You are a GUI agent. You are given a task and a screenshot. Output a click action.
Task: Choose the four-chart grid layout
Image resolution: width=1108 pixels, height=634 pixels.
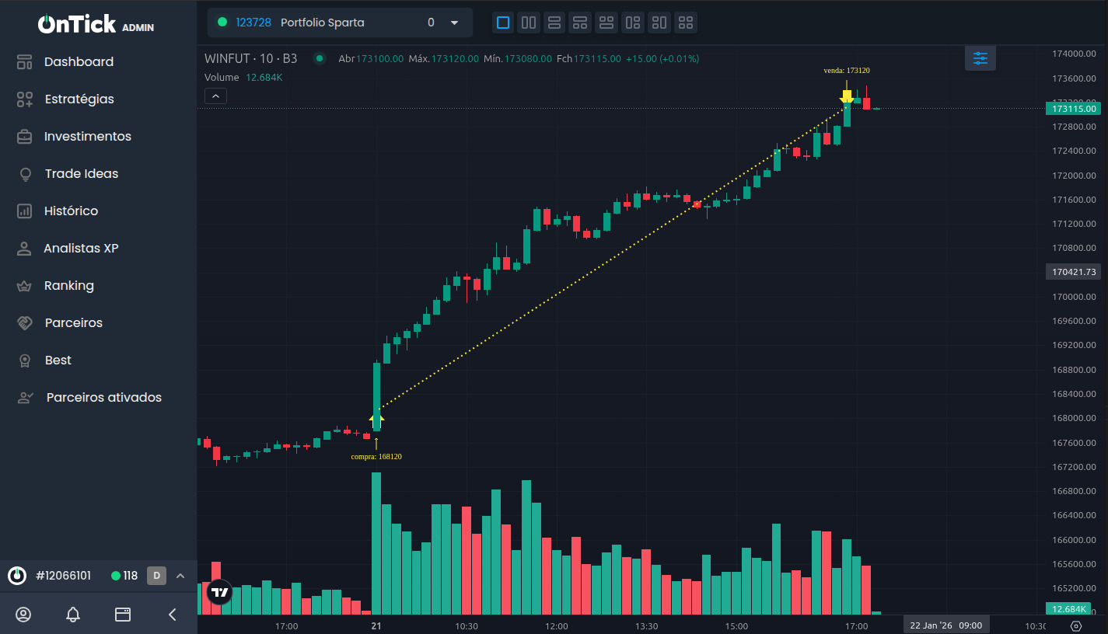pos(686,23)
